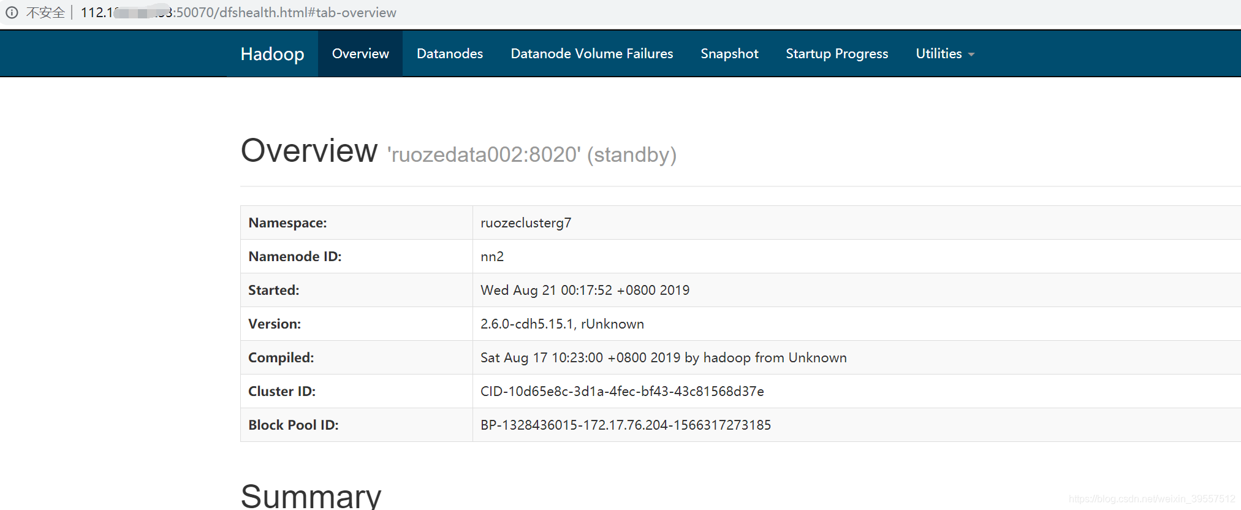This screenshot has width=1241, height=510.
Task: Select compiled date Sat Aug 17 10:23:00
Action: pyautogui.click(x=664, y=357)
